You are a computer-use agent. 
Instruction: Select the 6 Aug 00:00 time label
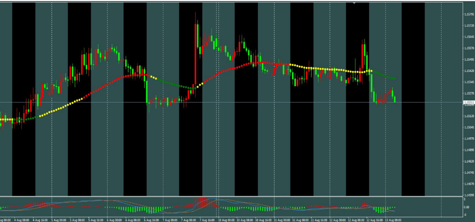(x=115, y=220)
